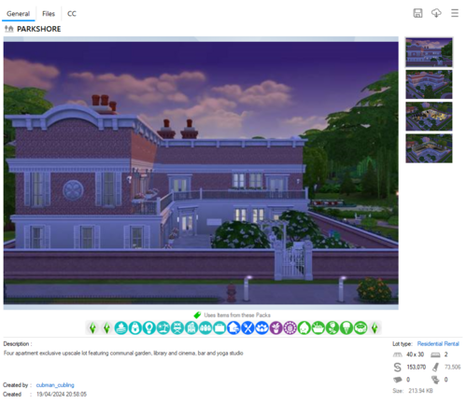
Task: Click the PARKSHORE lot title text
Action: pyautogui.click(x=39, y=29)
